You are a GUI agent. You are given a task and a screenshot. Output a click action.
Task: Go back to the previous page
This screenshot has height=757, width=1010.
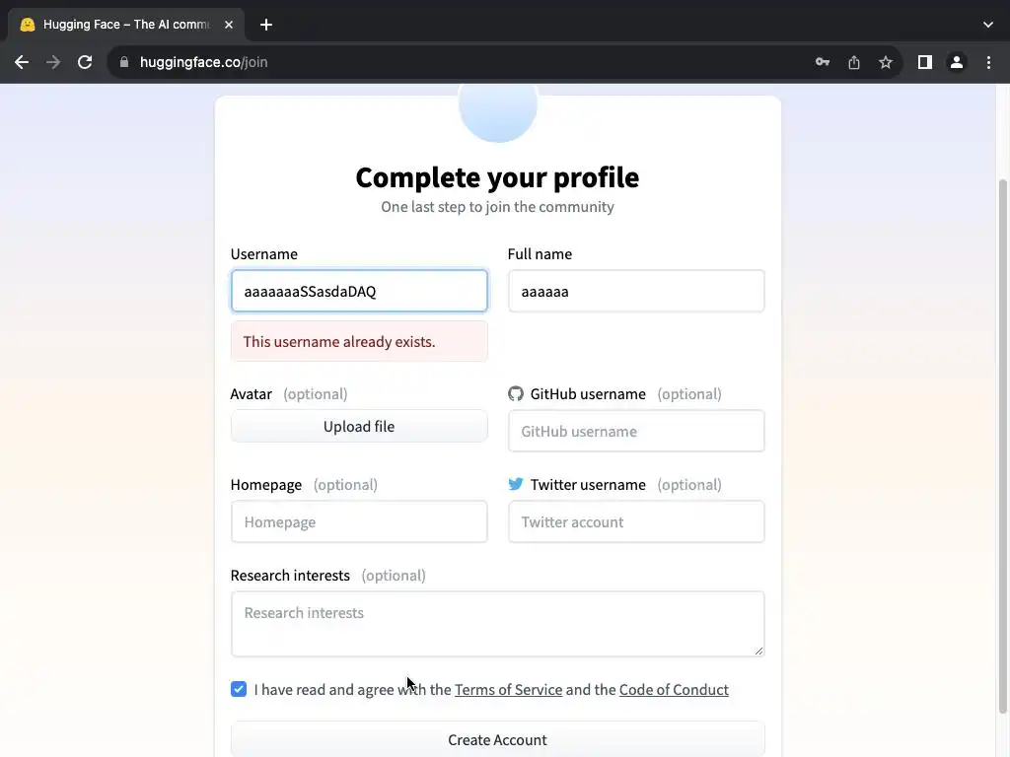(22, 62)
